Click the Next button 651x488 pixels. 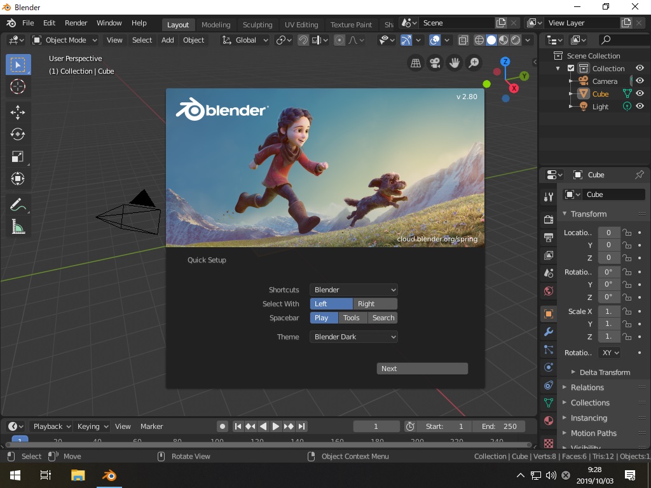pyautogui.click(x=422, y=369)
